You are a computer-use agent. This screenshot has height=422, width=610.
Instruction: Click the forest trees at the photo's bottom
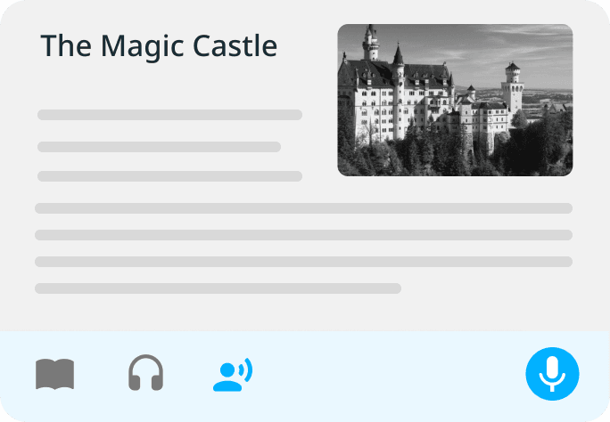point(455,159)
